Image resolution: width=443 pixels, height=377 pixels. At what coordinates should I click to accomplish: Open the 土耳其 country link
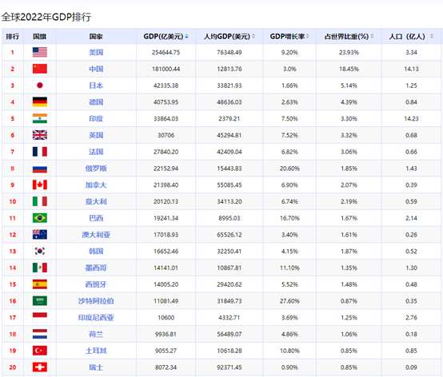pos(96,351)
